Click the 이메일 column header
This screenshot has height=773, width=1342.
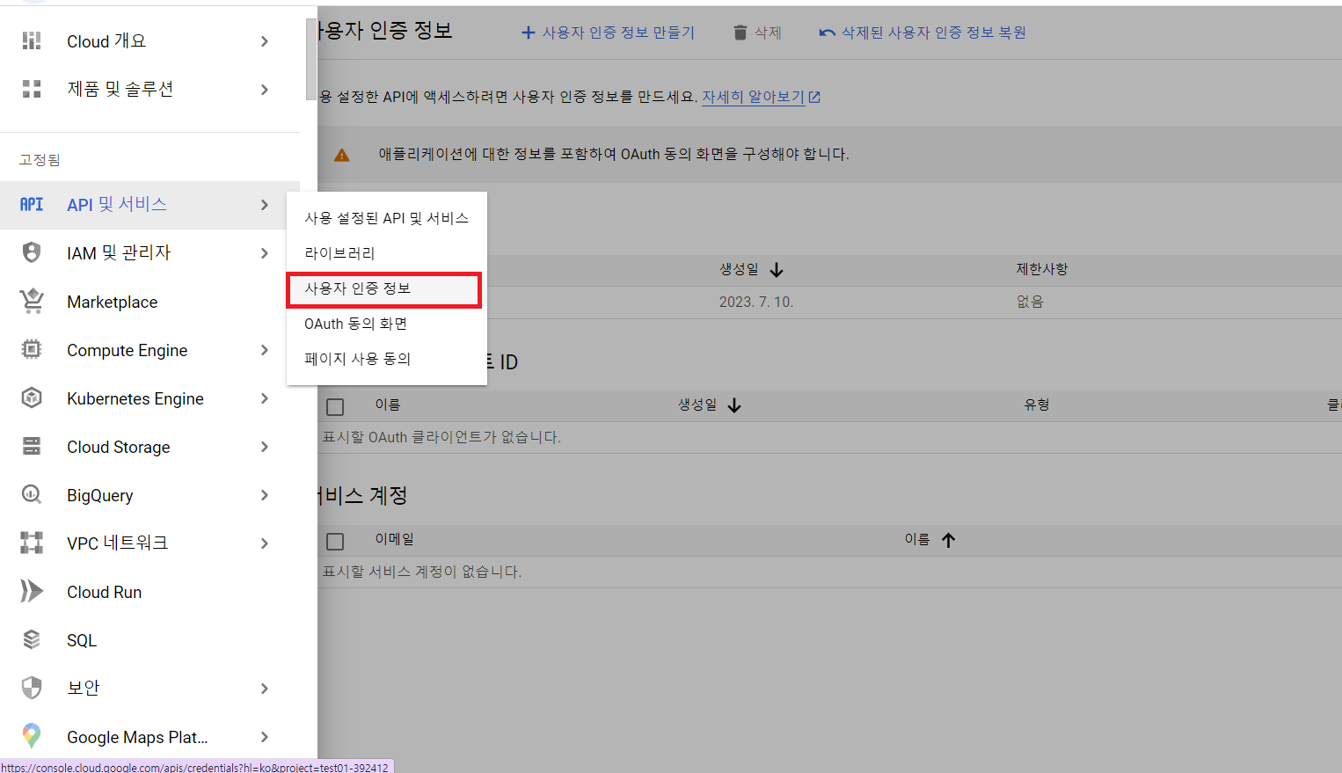(x=394, y=539)
